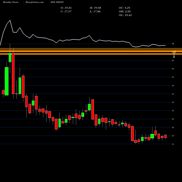Click the close value "C: 17.87"

tap(66, 12)
